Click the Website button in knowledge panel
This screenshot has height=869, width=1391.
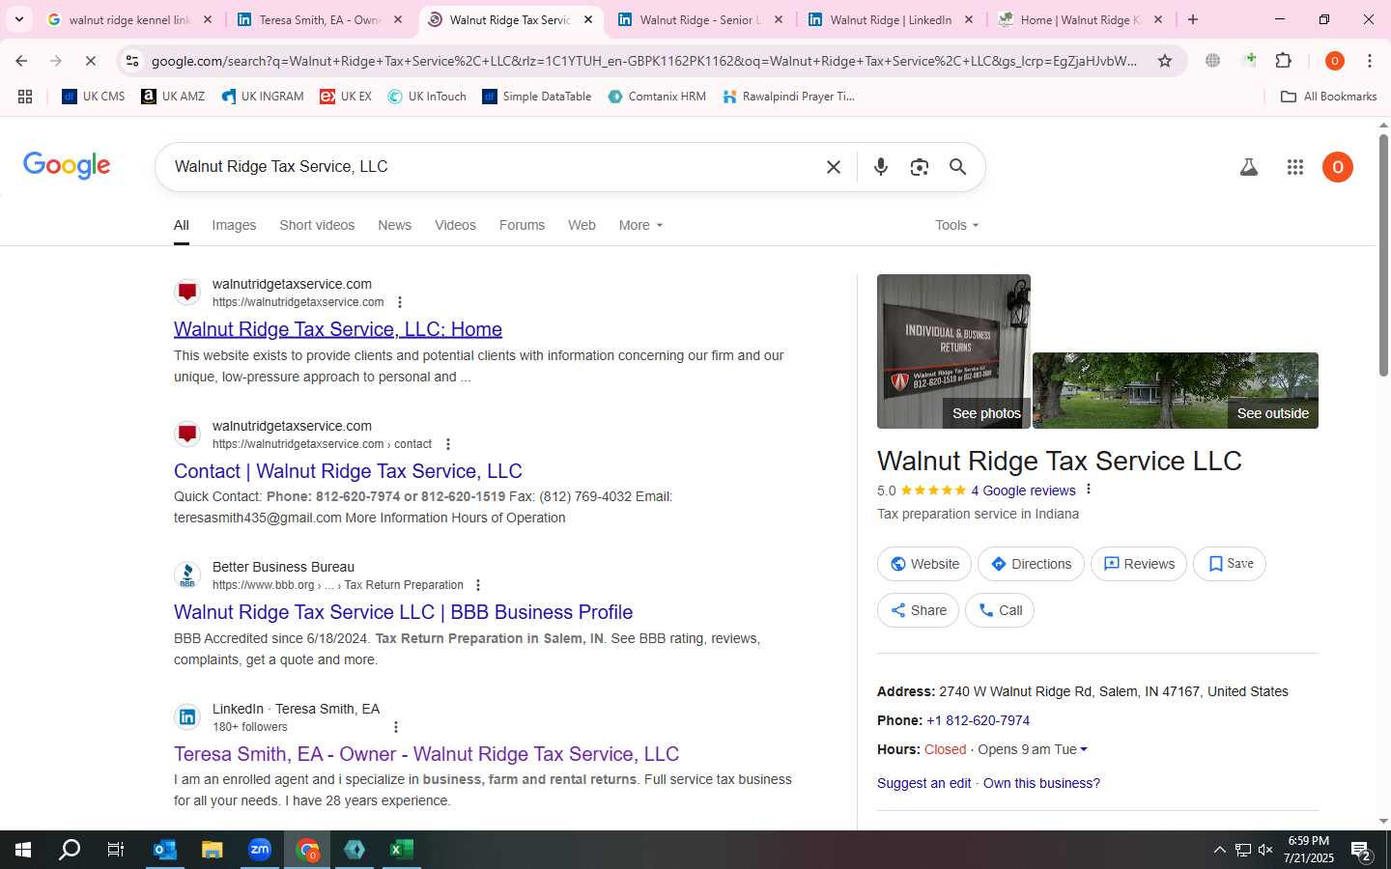point(924,564)
